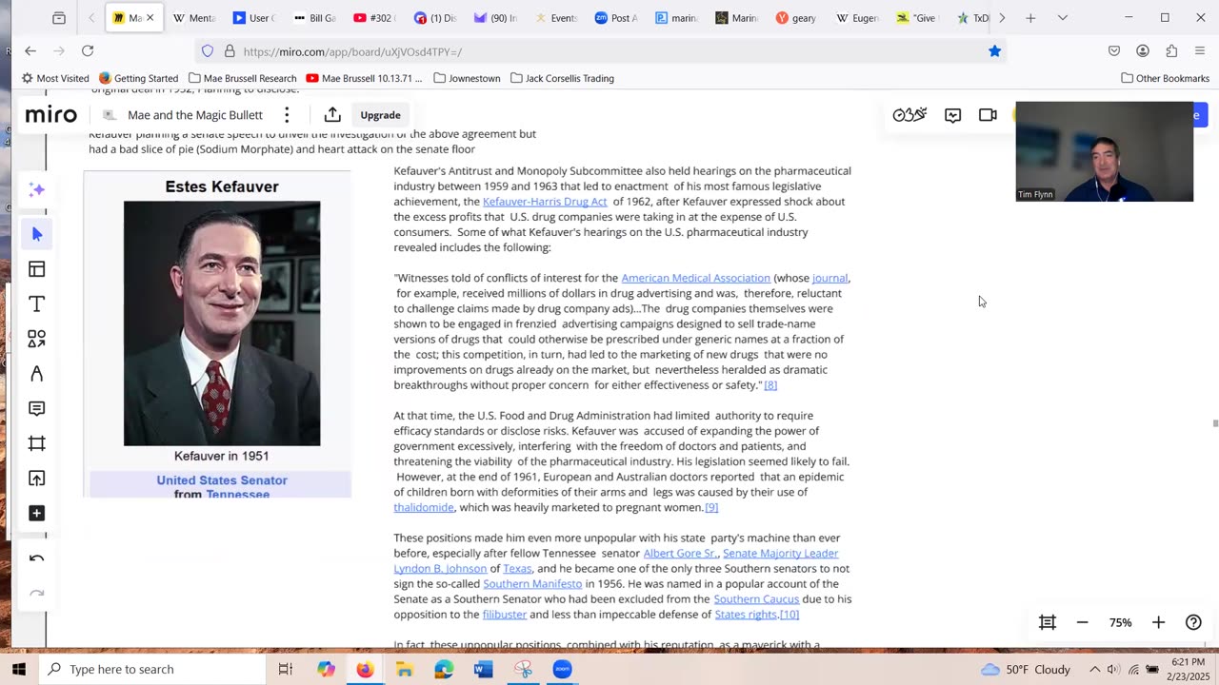
Task: Open board options three-dot menu
Action: (287, 115)
